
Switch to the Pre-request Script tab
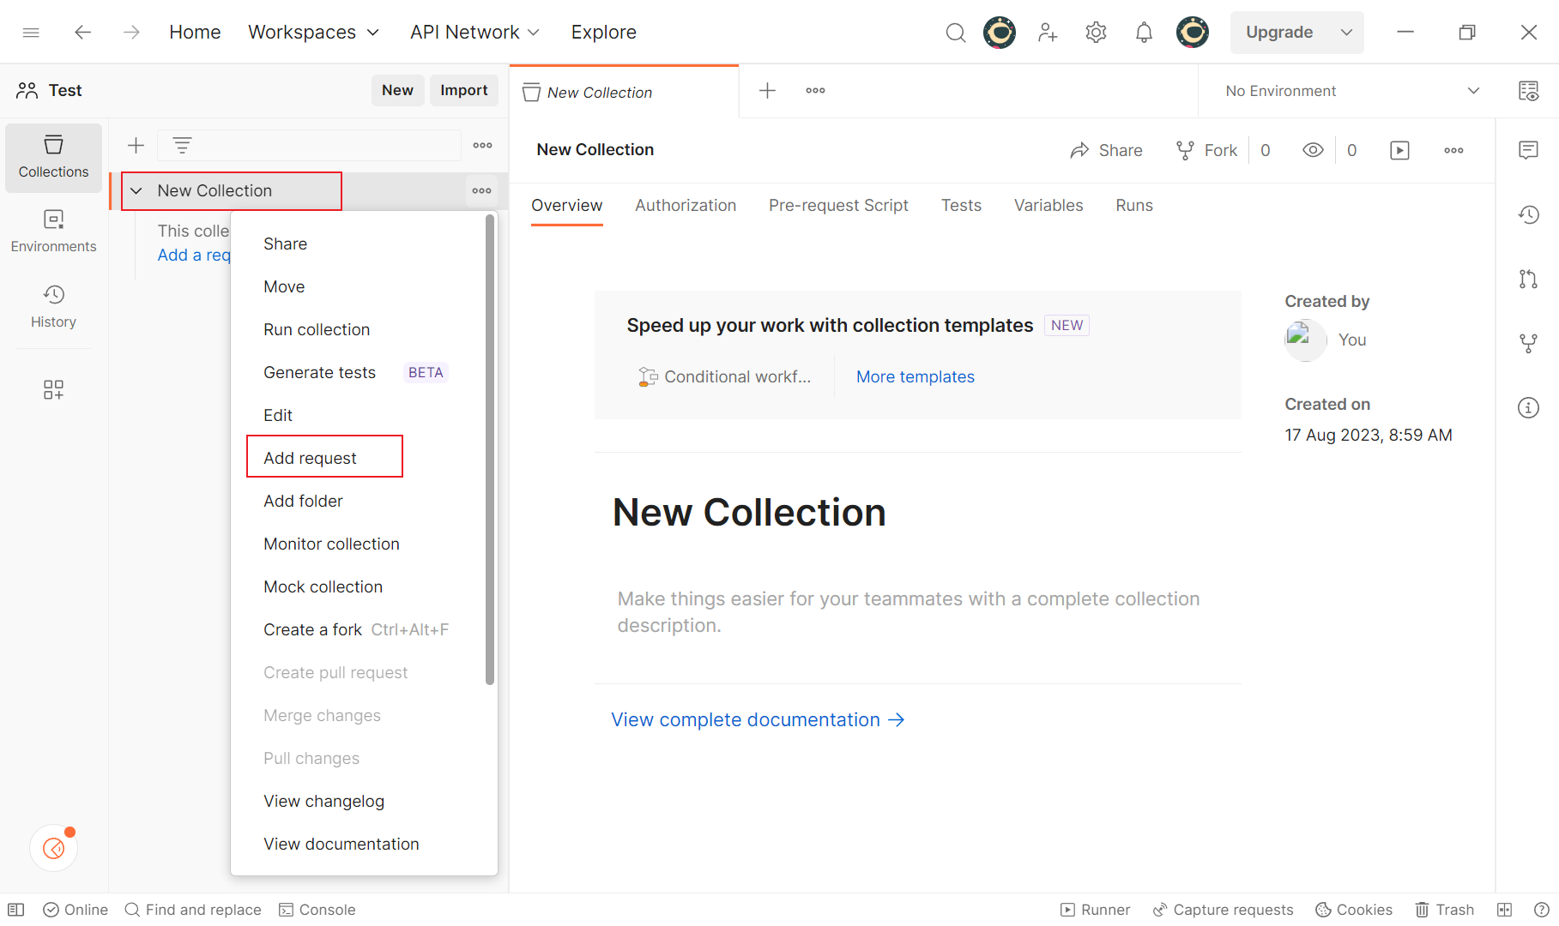click(x=838, y=206)
